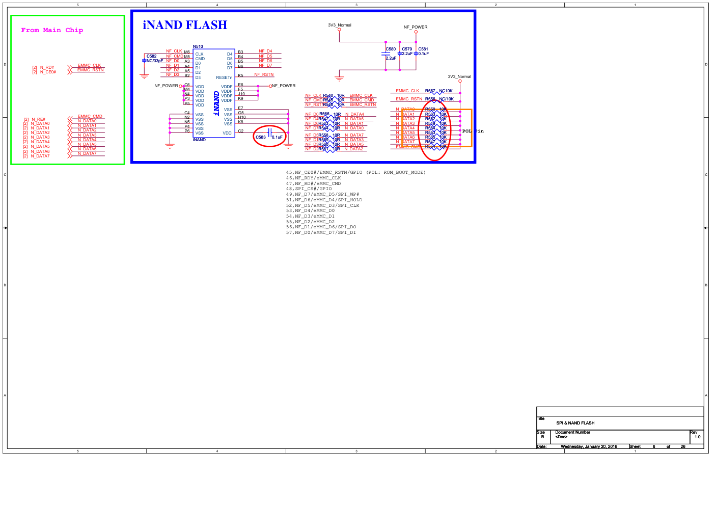
Task: Select ground symbol under the 3V3_Normal decoupling capacitors
Action: (x=339, y=78)
